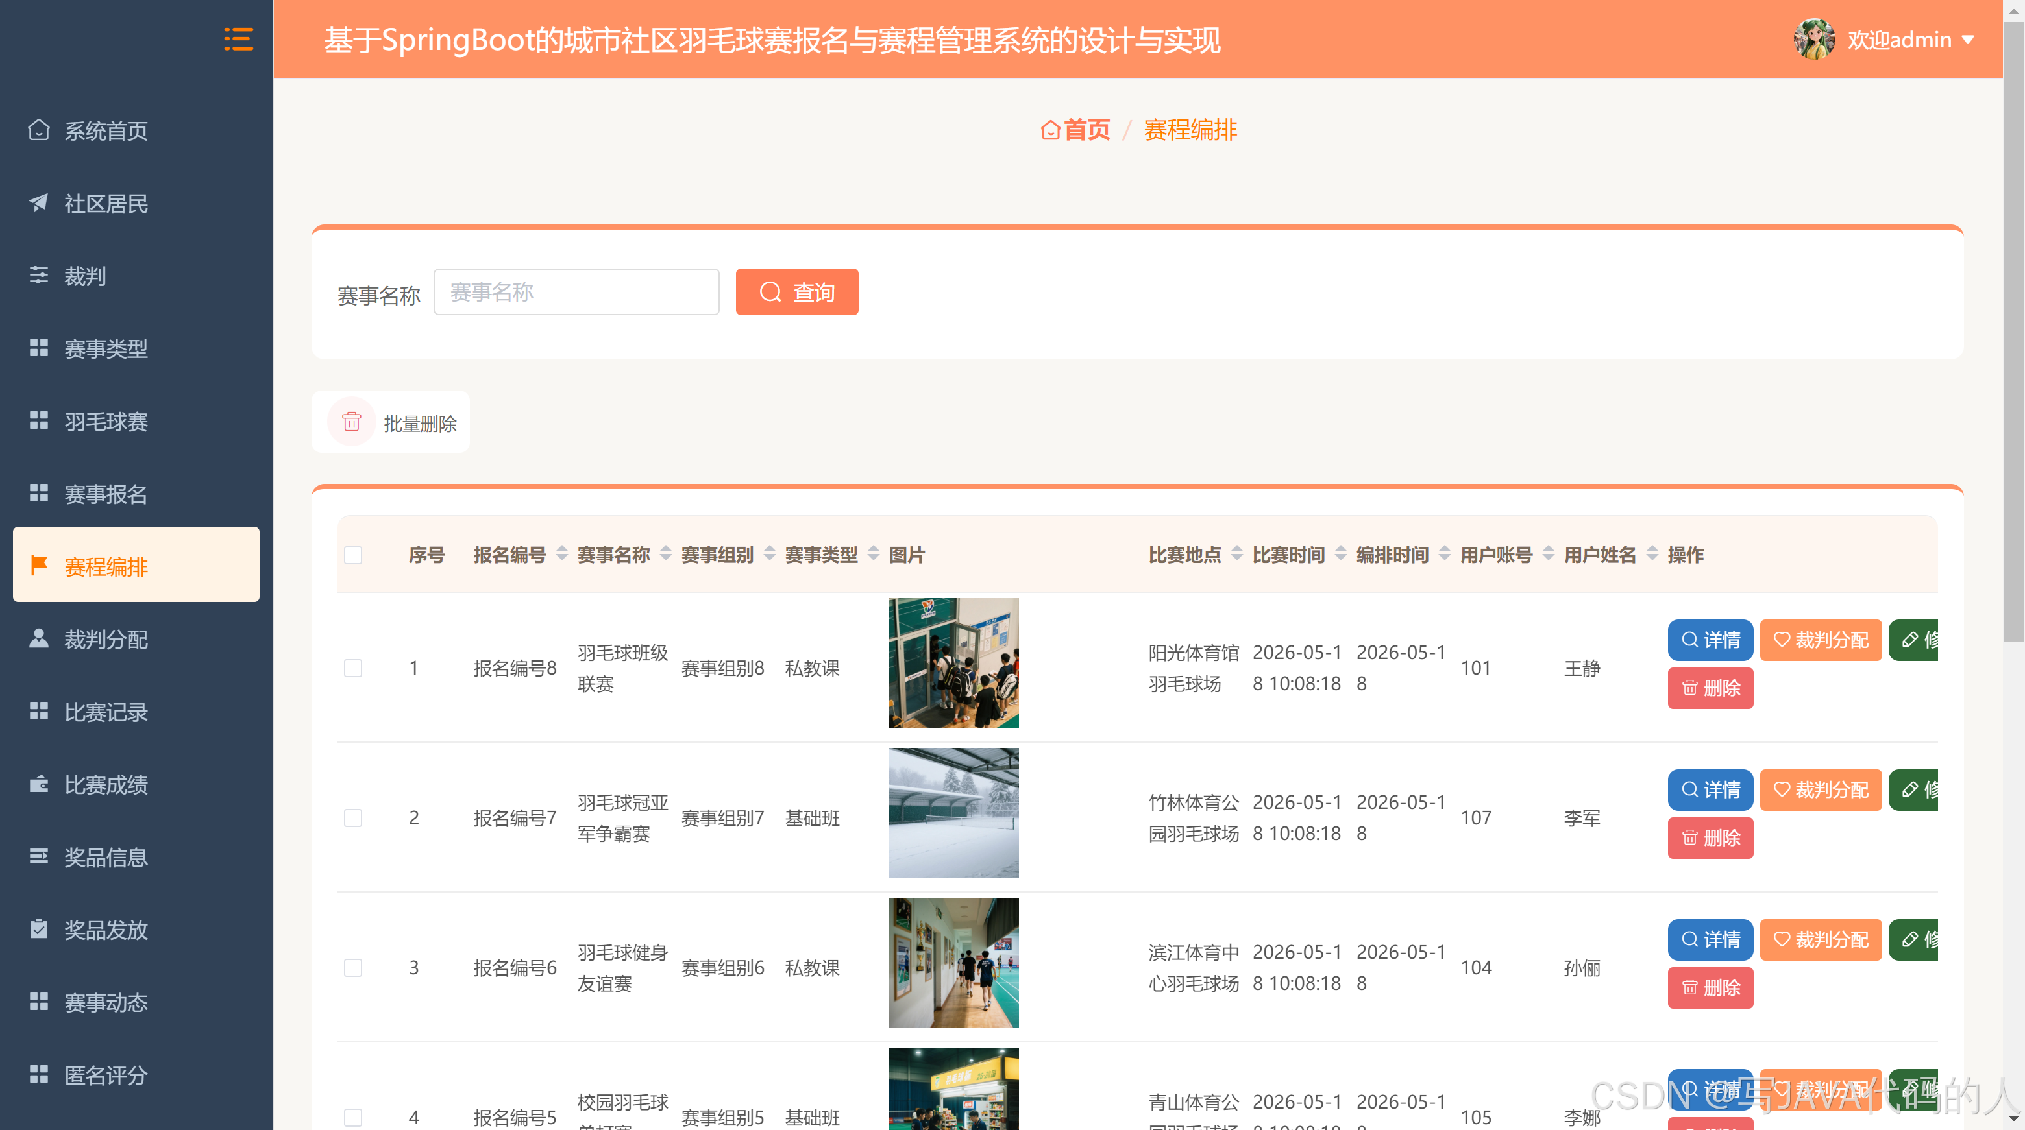This screenshot has height=1130, width=2025.
Task: Click 批量删除 bulk delete button
Action: [391, 422]
